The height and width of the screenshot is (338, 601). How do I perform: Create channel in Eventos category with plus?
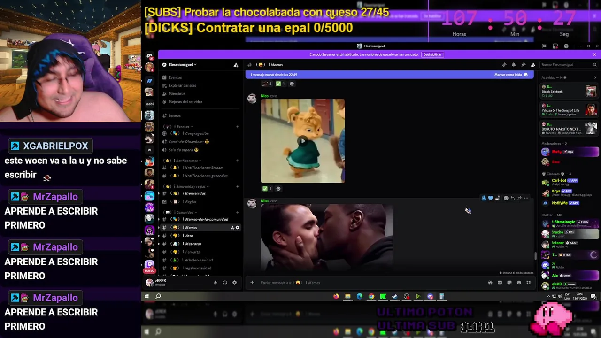pos(237,127)
